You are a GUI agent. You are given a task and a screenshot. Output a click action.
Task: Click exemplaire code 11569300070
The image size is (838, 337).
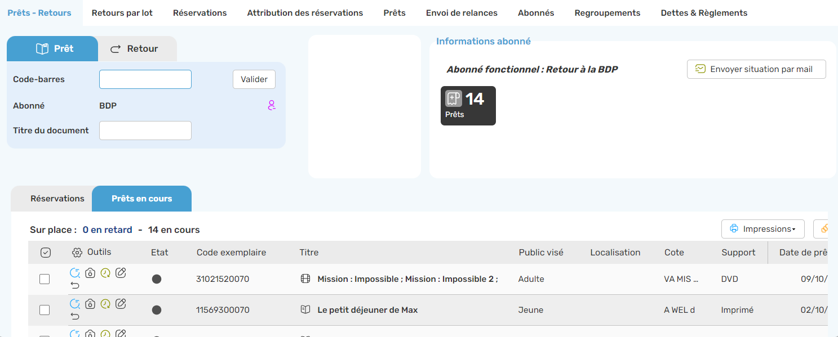click(x=223, y=310)
